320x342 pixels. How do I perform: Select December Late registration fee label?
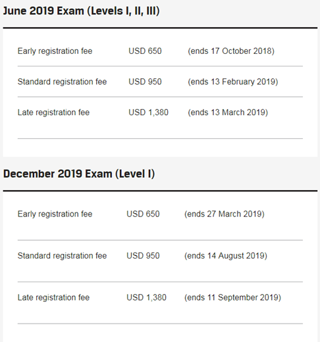(53, 297)
